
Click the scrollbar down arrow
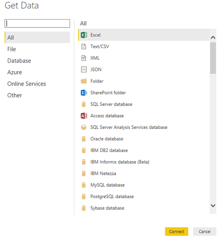click(x=213, y=206)
